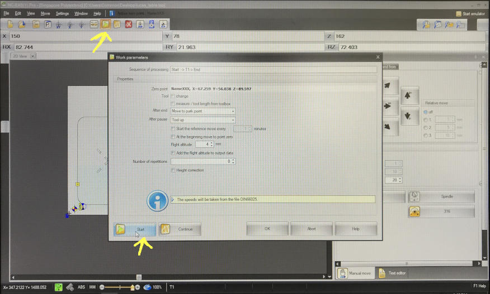Click Start emulator in top right
This screenshot has width=490, height=294.
point(470,14)
